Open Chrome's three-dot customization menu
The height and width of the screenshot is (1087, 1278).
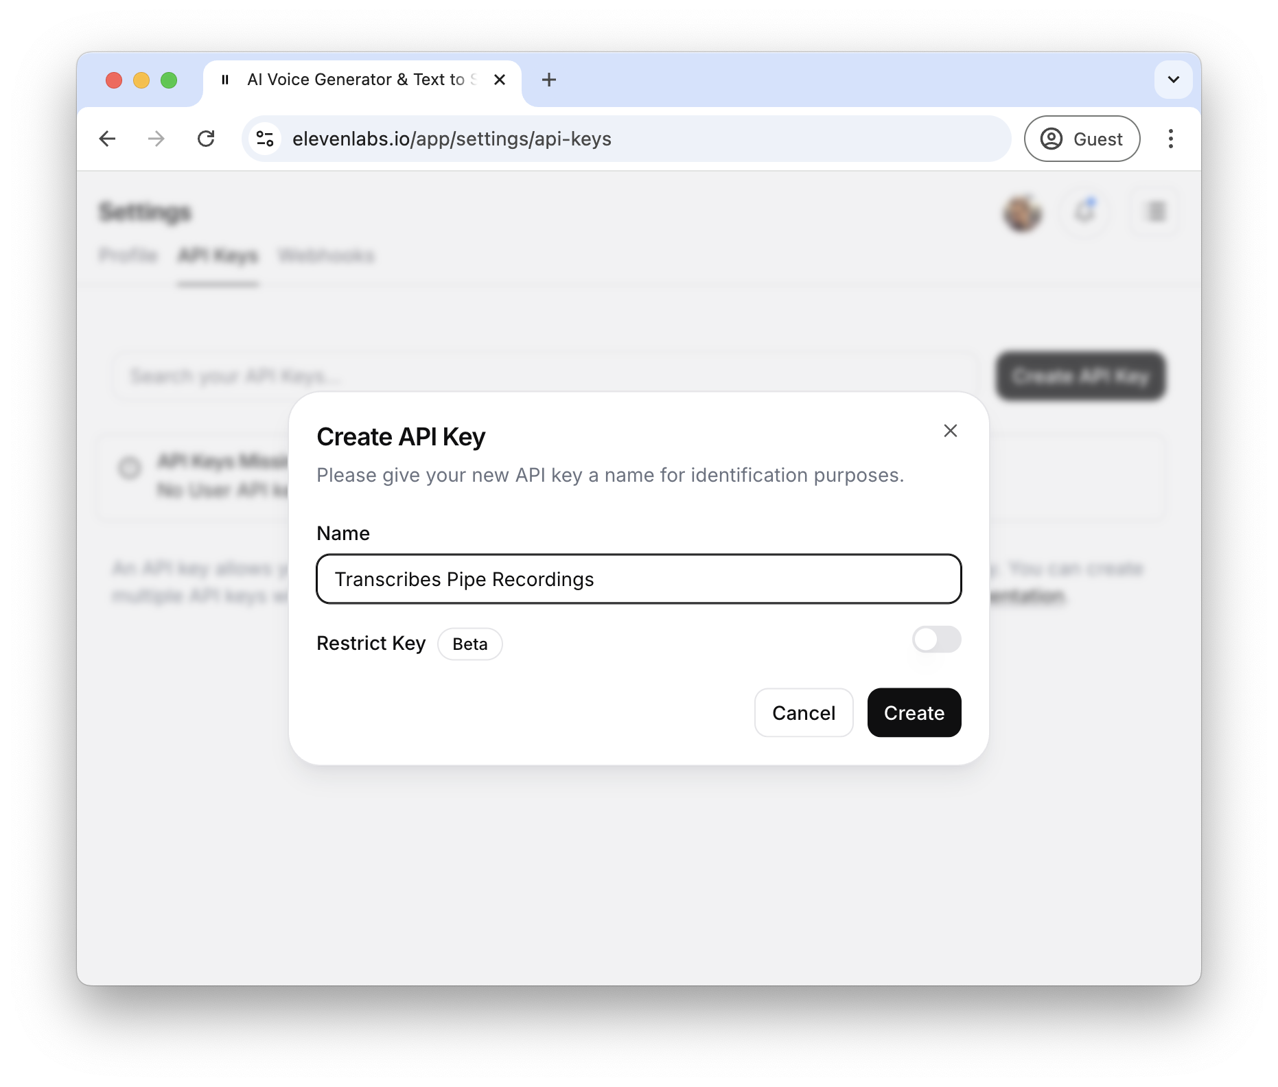[x=1170, y=138]
